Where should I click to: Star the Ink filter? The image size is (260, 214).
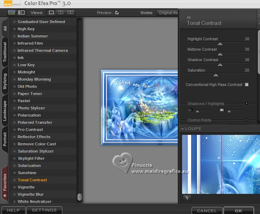pos(14,58)
